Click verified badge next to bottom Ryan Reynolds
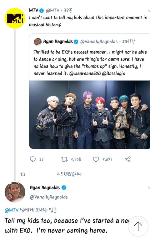 (x=64, y=188)
